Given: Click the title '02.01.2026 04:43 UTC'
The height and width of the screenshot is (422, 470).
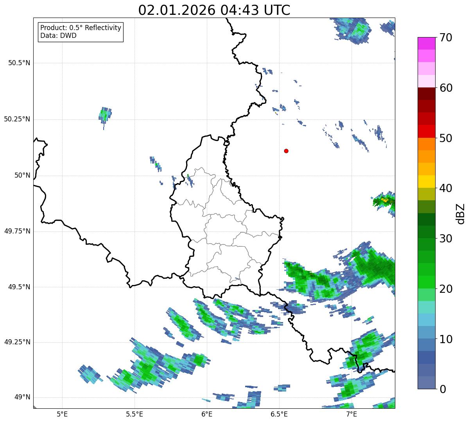Looking at the screenshot, I should tap(214, 10).
